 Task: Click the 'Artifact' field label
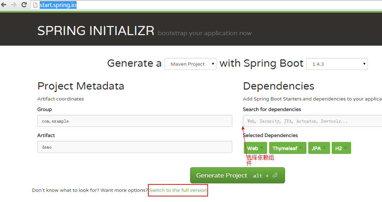coord(46,135)
